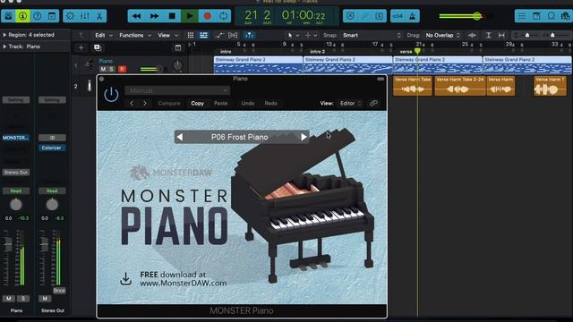Open the Drag No Overlap dropdown
The image size is (573, 322).
(x=442, y=36)
